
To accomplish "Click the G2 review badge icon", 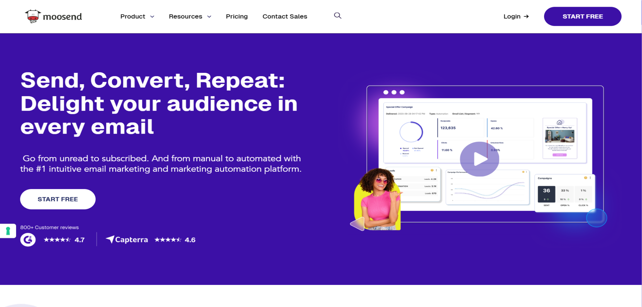I will pos(28,240).
